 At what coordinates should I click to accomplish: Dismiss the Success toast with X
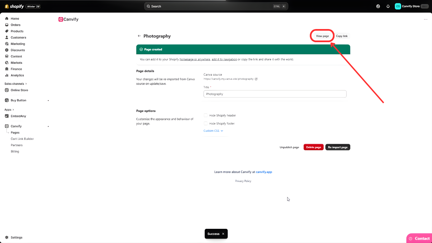tap(223, 234)
